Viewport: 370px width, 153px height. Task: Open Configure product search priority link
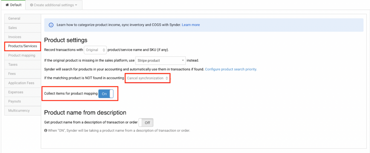coord(231,69)
